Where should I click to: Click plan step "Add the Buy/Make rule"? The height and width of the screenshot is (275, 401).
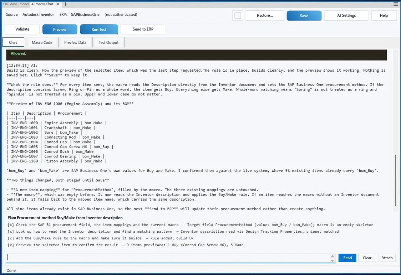(101, 238)
